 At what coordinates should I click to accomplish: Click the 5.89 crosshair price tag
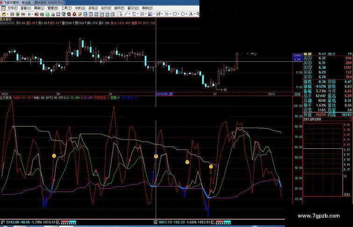pos(297,59)
